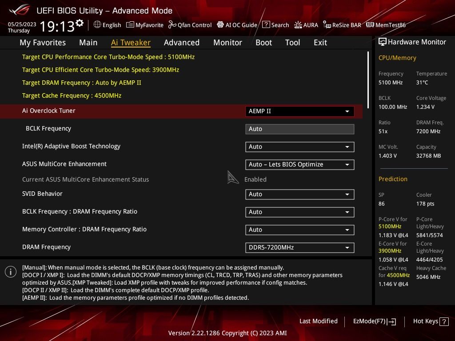Viewport: 455px width, 341px height.
Task: Open AURA lighting icon
Action: click(298, 25)
